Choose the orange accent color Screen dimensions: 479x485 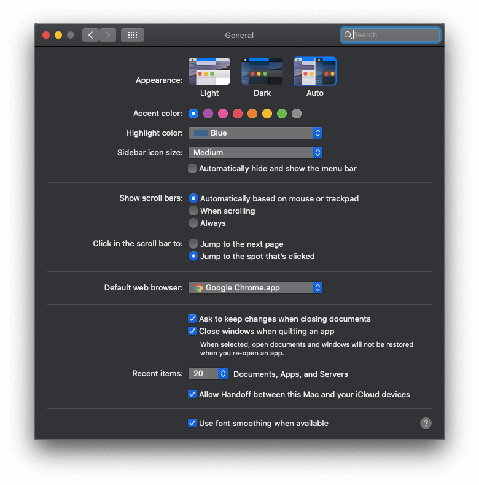[252, 114]
